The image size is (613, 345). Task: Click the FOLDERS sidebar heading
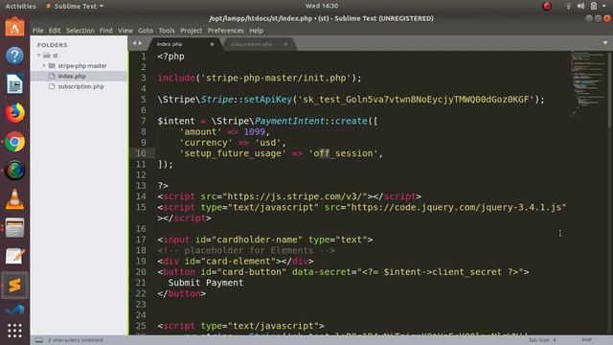(x=53, y=45)
